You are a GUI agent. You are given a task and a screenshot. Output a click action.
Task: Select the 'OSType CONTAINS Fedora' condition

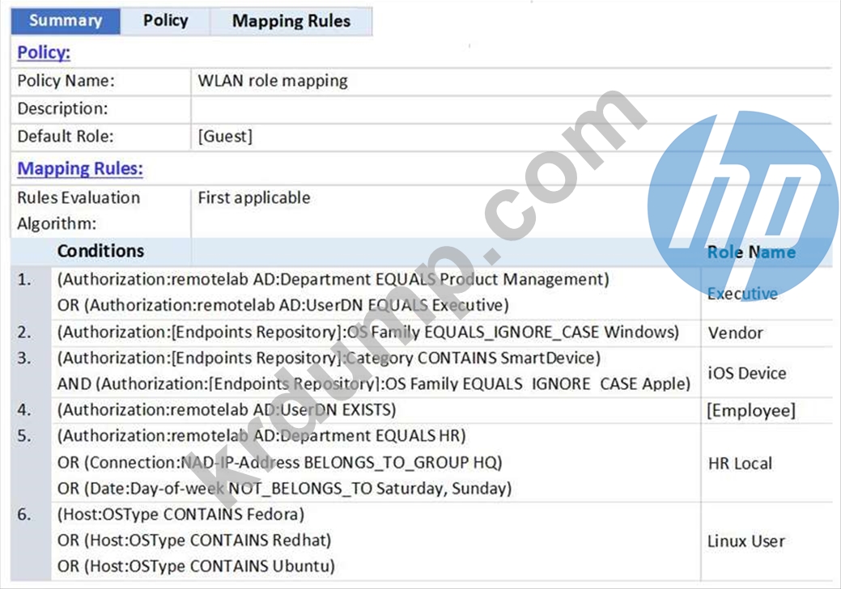[181, 515]
